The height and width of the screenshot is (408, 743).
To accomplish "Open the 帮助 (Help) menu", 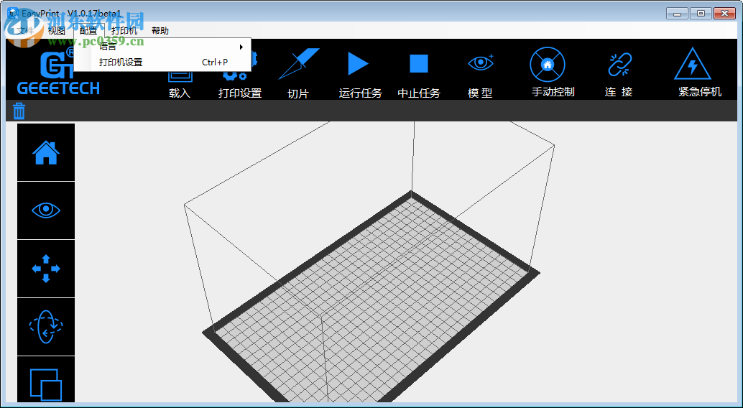I will pos(160,31).
